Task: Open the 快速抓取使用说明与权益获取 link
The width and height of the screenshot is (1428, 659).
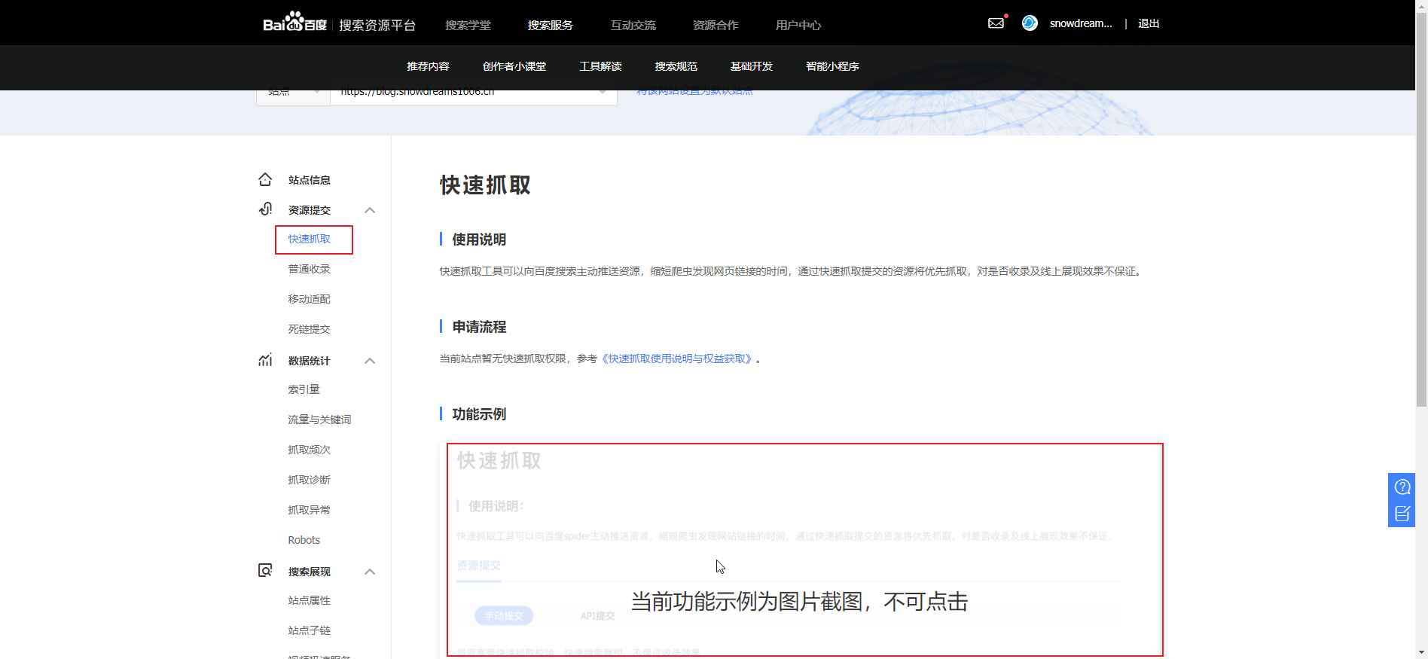Action: click(679, 358)
